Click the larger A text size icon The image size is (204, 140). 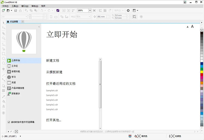[192, 27]
